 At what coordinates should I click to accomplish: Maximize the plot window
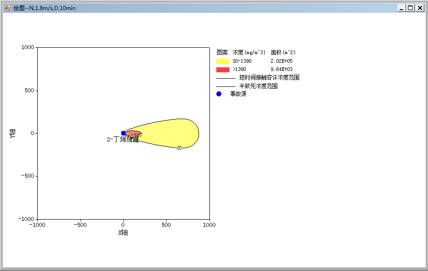(410, 8)
